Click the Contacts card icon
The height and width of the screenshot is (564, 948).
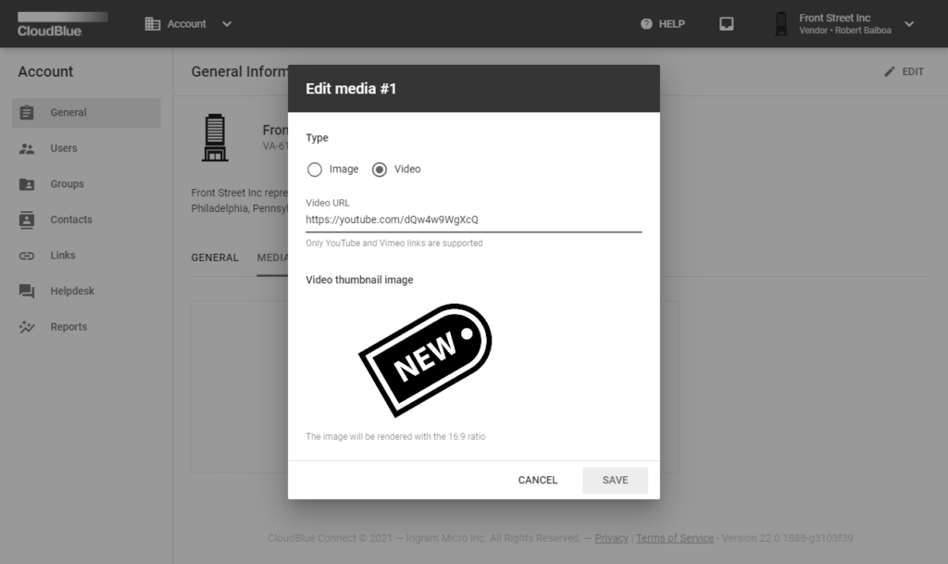point(27,219)
